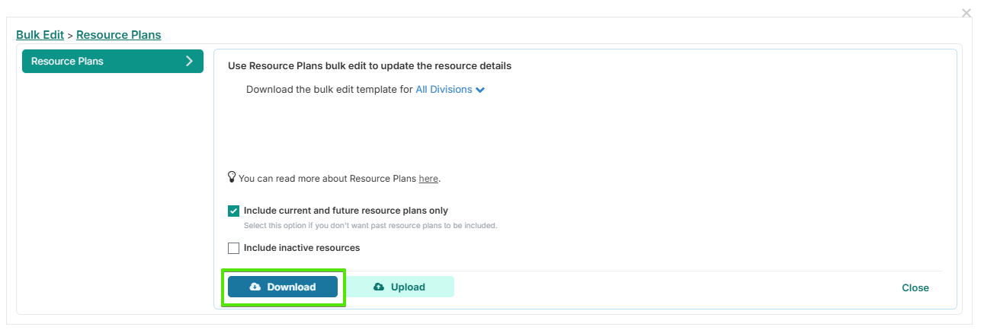Click the chevron beside All Divisions
The width and height of the screenshot is (981, 330).
pos(480,90)
